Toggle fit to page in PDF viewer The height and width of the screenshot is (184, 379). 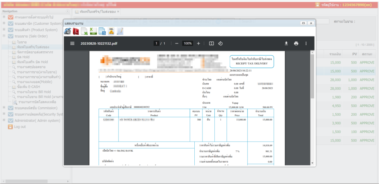click(x=211, y=43)
